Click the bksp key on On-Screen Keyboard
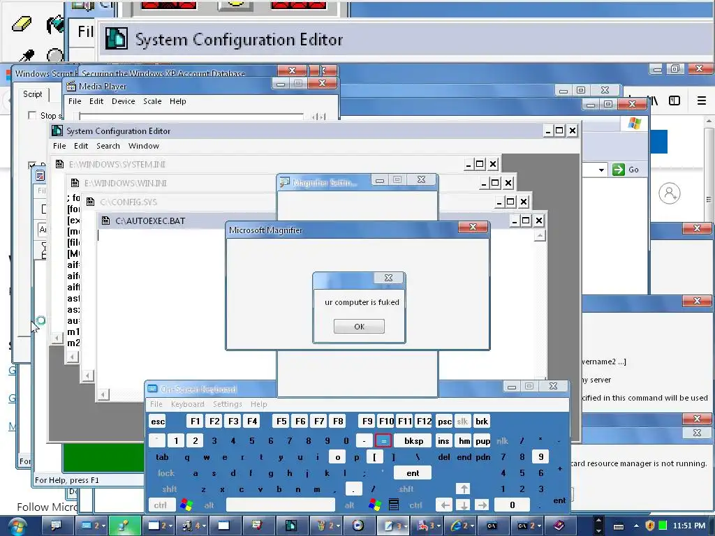The width and height of the screenshot is (715, 536). pyautogui.click(x=413, y=441)
